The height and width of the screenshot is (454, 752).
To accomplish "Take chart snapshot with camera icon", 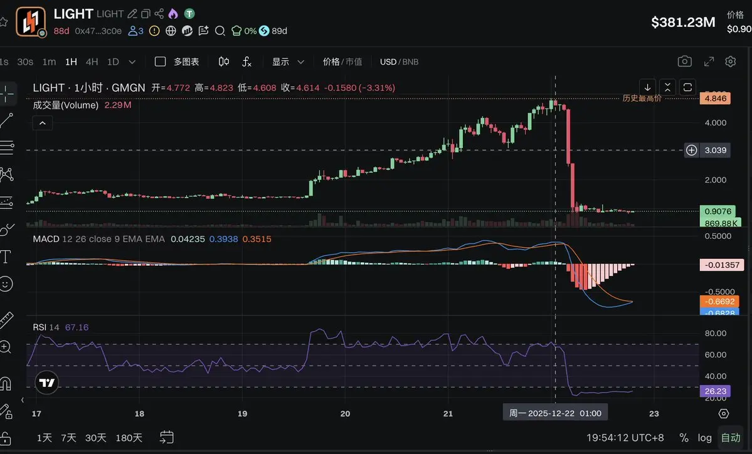I will (684, 61).
